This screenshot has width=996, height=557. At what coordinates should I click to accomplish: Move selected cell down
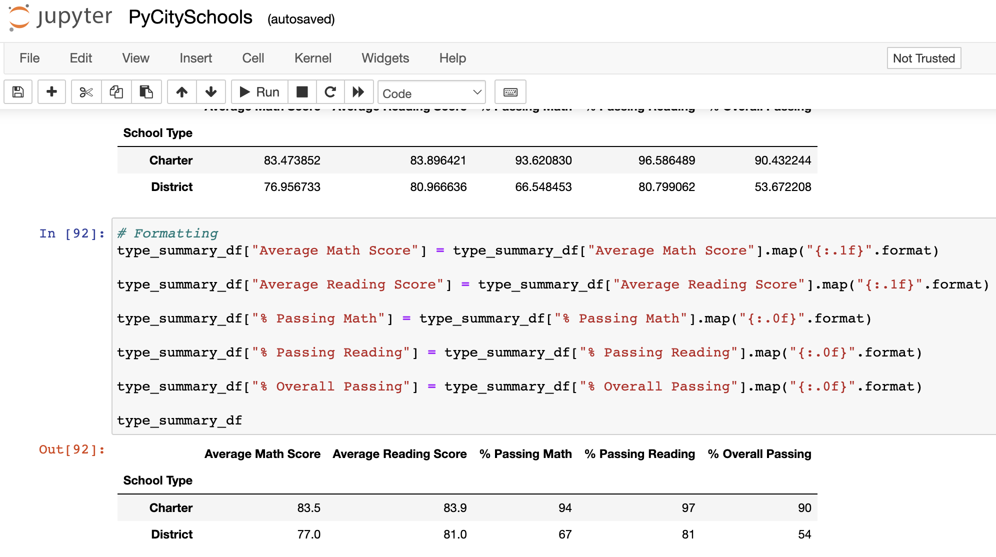pyautogui.click(x=211, y=92)
